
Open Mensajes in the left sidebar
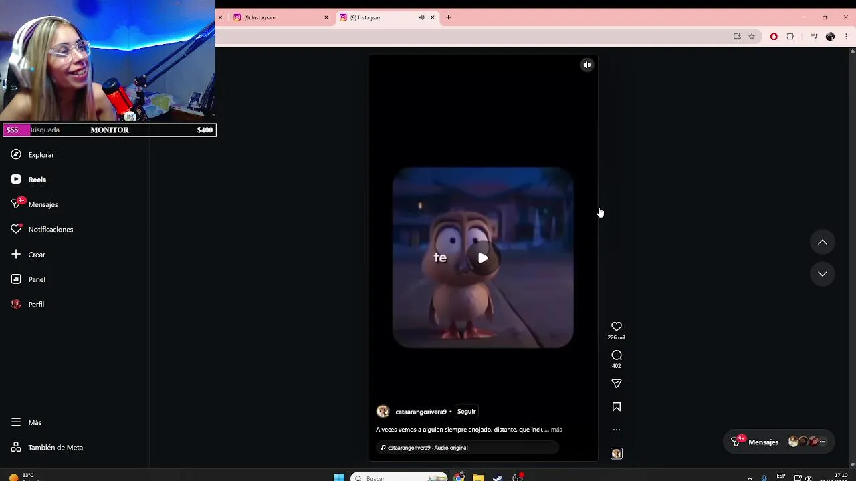(43, 204)
